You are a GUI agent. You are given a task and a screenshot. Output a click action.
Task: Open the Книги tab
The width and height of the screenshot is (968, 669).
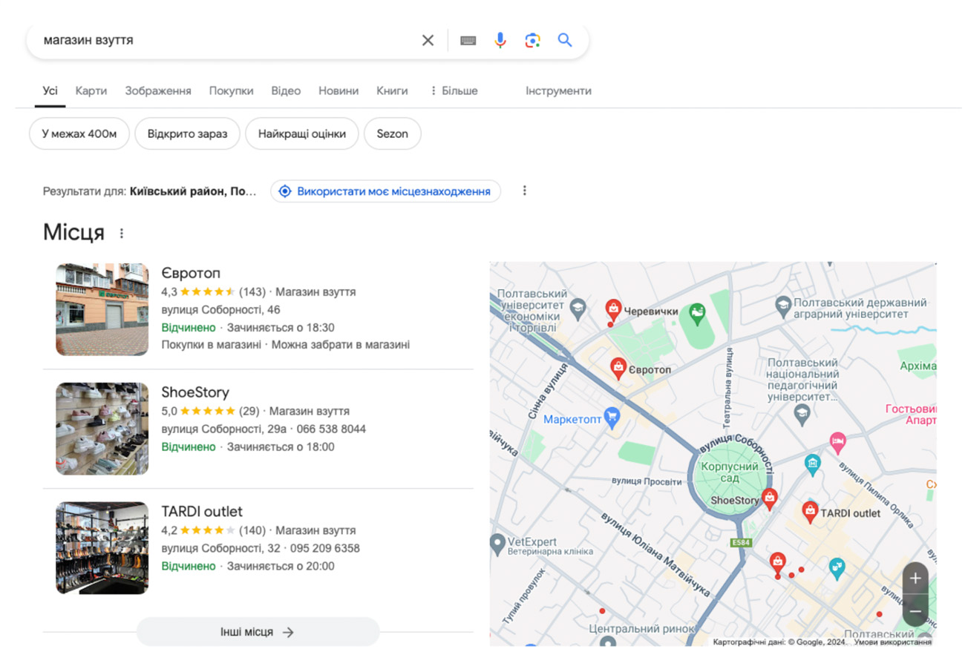pos(392,90)
